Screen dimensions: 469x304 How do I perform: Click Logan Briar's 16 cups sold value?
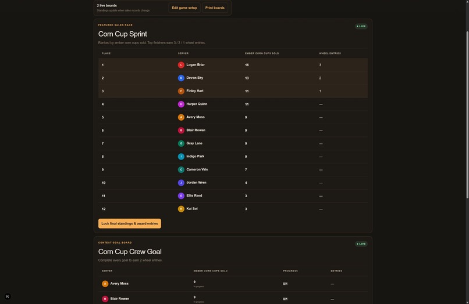247,65
